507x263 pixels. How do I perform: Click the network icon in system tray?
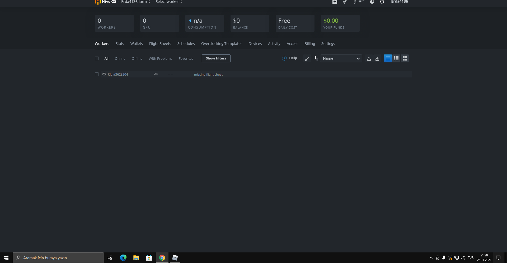(457, 258)
